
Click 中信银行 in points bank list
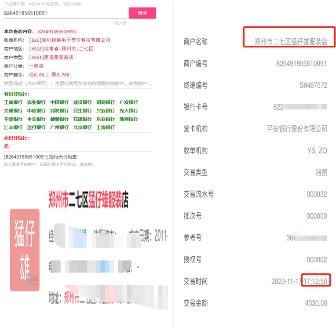tap(36, 111)
